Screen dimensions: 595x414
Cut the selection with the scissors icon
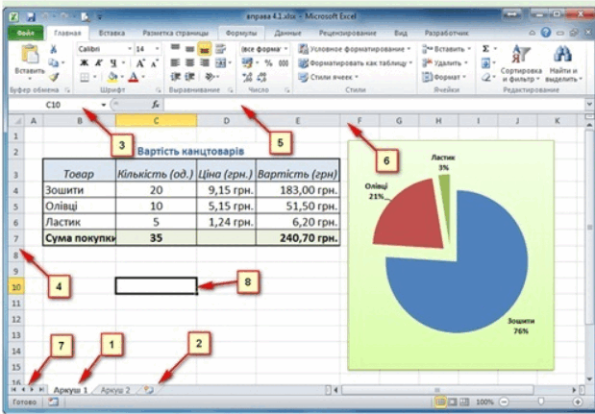click(54, 49)
